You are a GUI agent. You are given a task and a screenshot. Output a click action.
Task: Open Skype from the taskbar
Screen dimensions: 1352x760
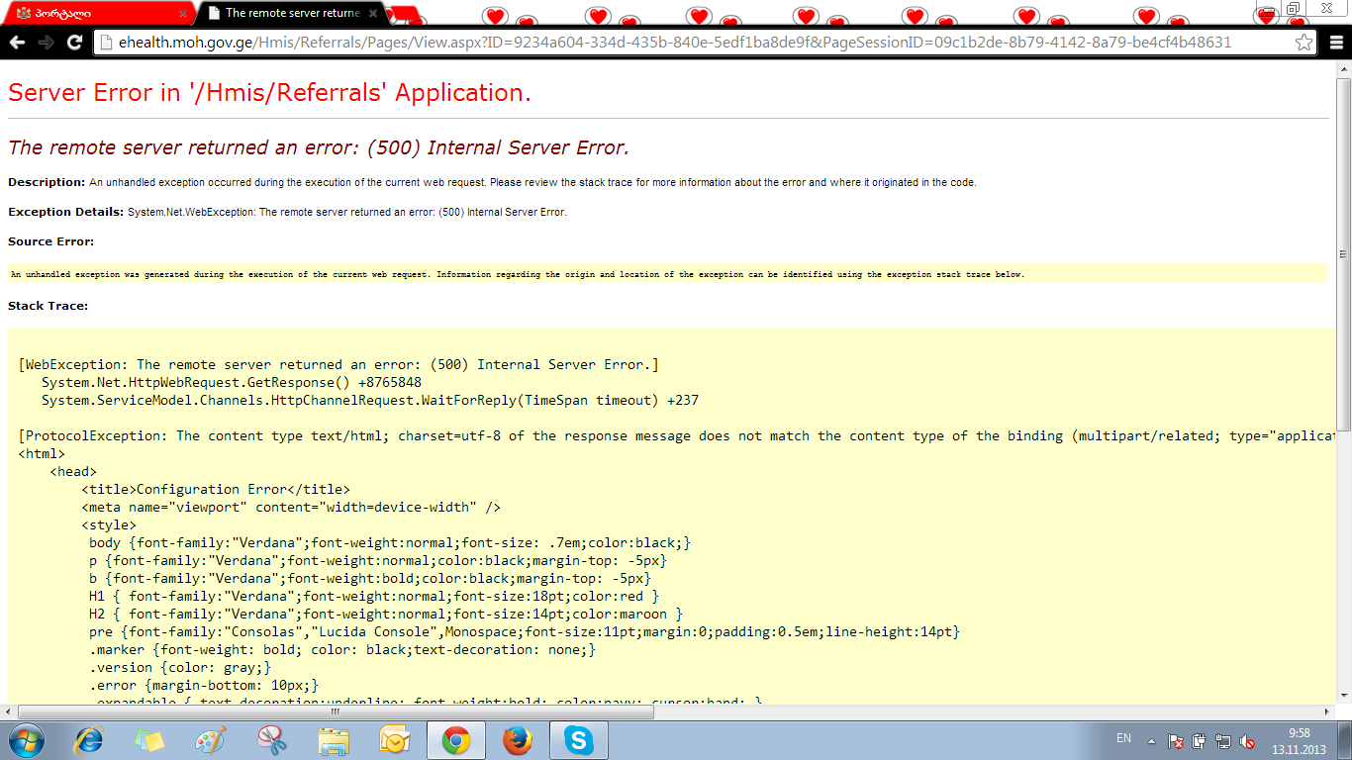coord(578,739)
